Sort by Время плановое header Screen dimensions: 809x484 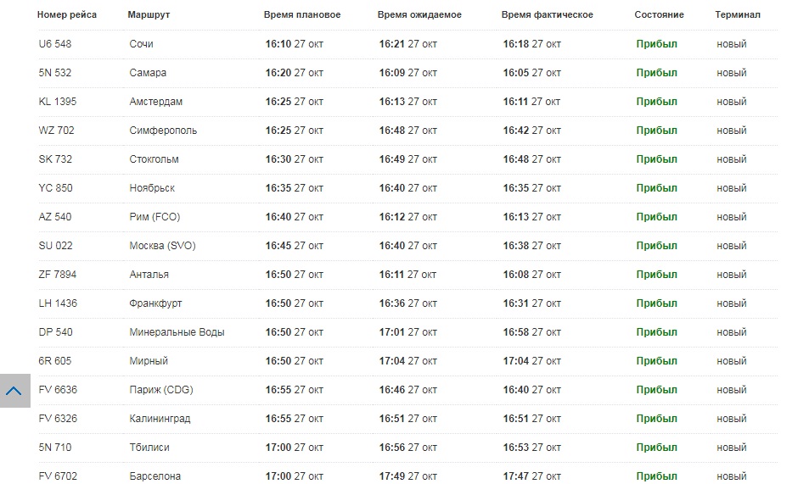click(302, 15)
